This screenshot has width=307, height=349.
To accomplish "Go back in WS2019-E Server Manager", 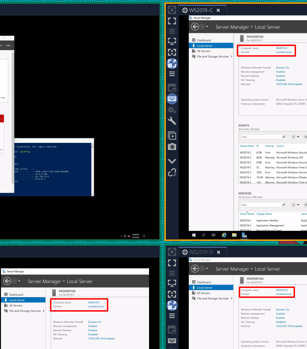I will pyautogui.click(x=7, y=281).
